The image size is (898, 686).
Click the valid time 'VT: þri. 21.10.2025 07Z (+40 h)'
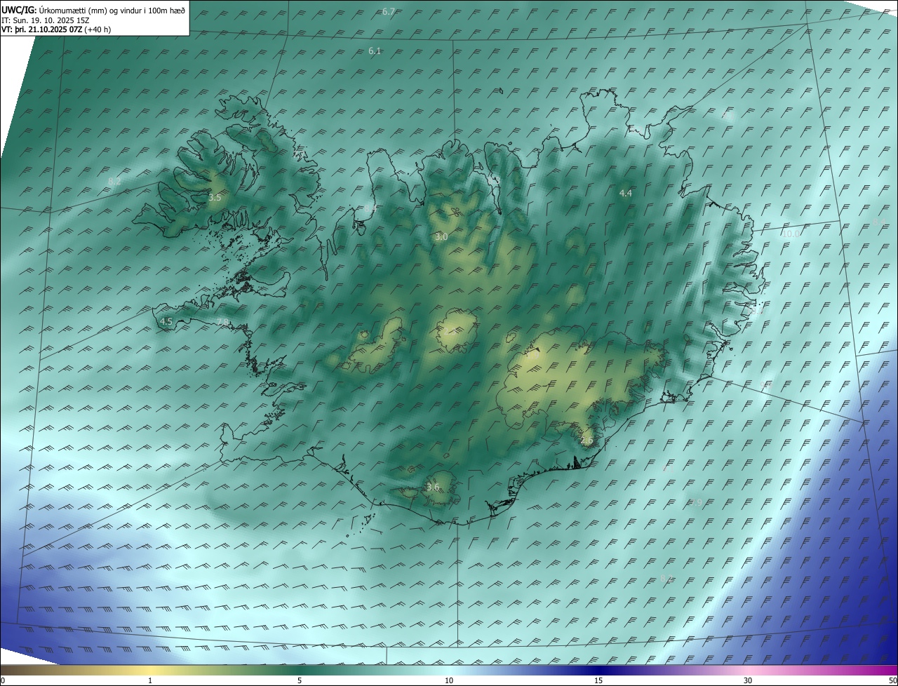tap(56, 29)
